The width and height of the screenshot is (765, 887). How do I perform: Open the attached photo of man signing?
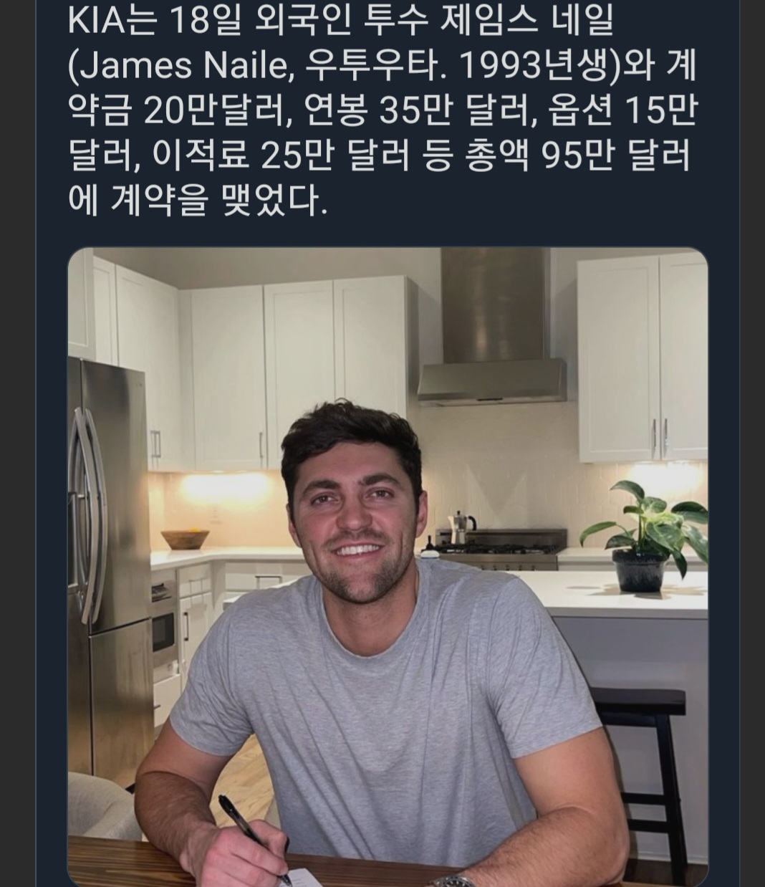click(388, 567)
